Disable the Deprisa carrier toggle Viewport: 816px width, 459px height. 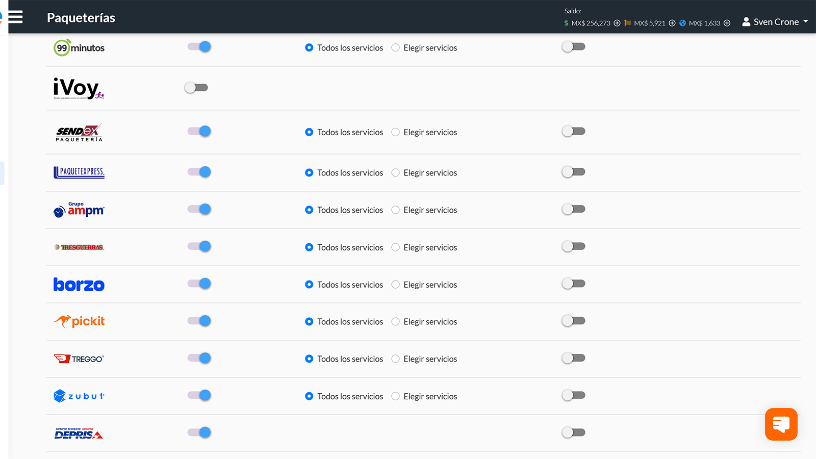(x=199, y=432)
